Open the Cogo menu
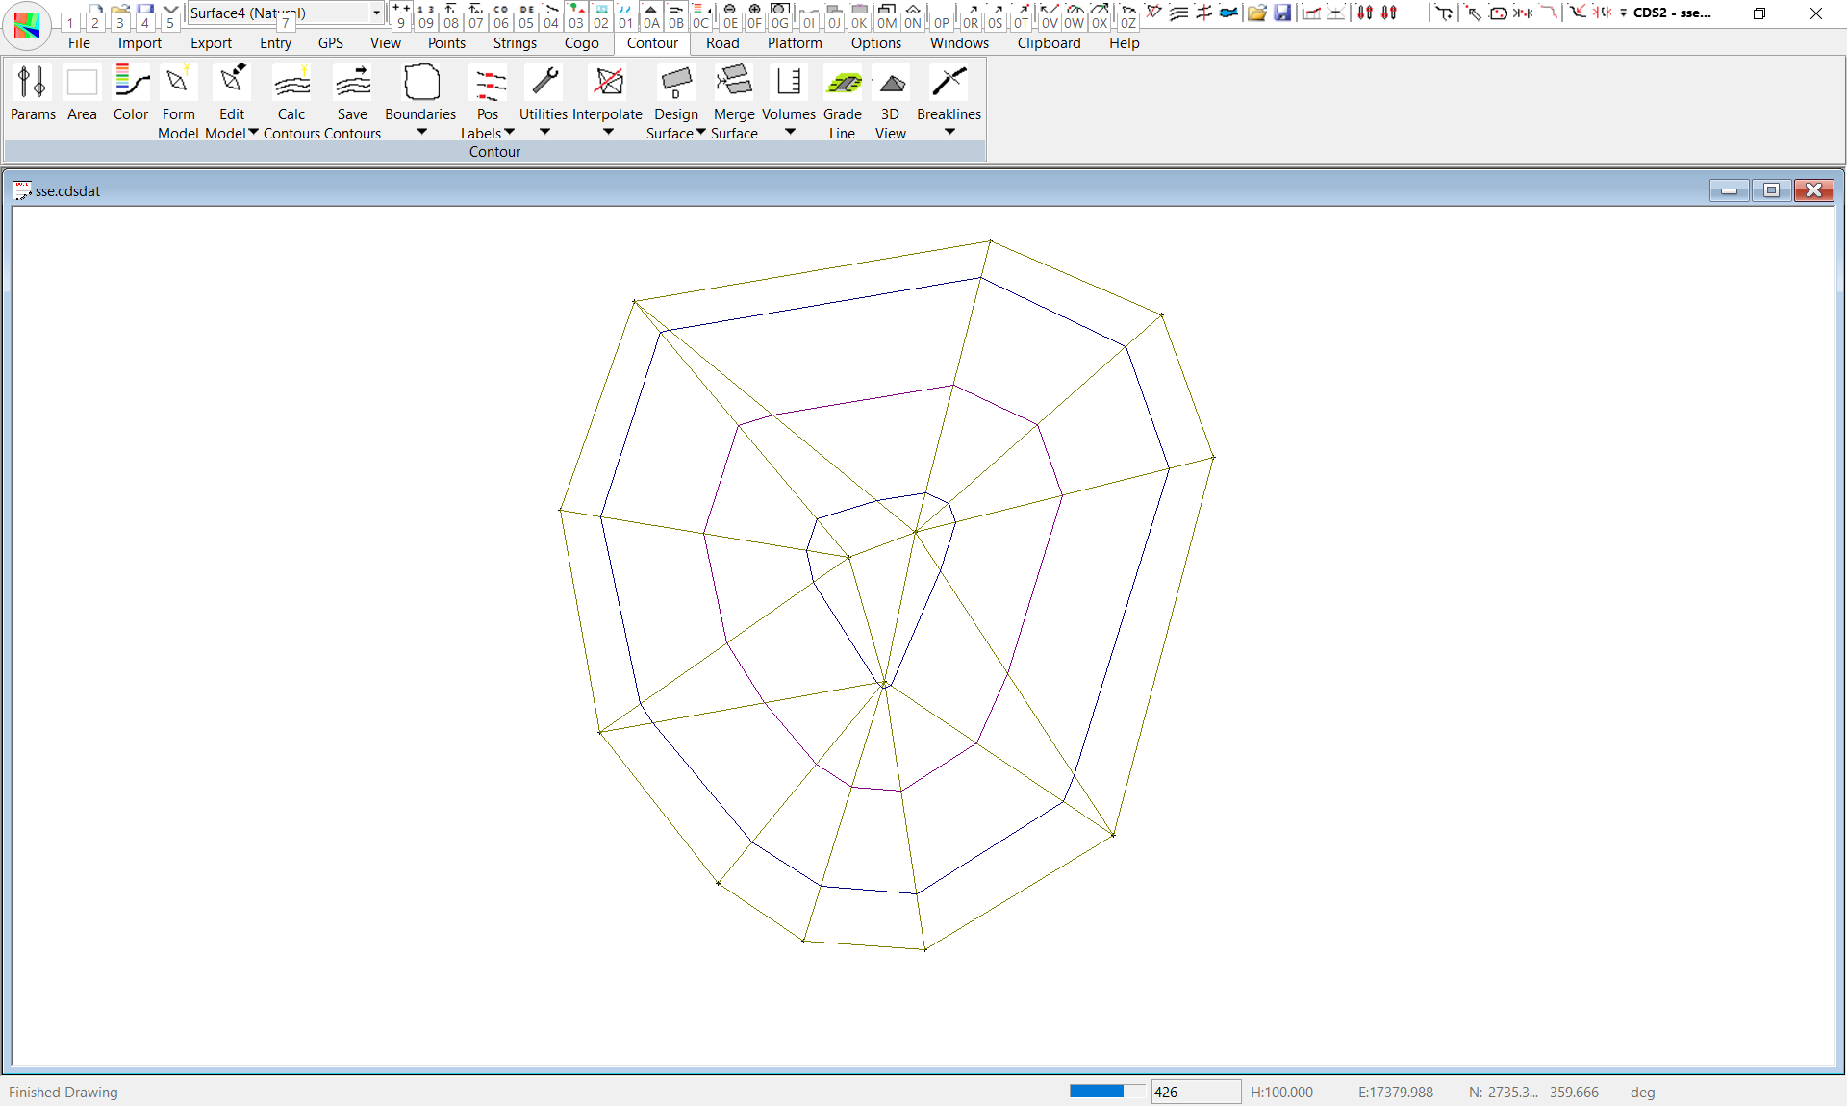 pyautogui.click(x=581, y=43)
